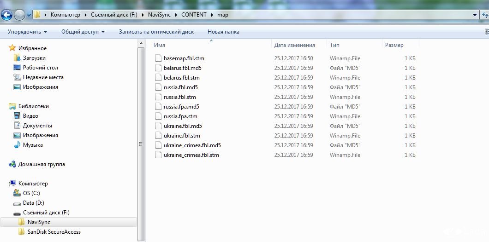This screenshot has height=242, width=489.
Task: Select the OS (C:) drive
Action: 31,193
